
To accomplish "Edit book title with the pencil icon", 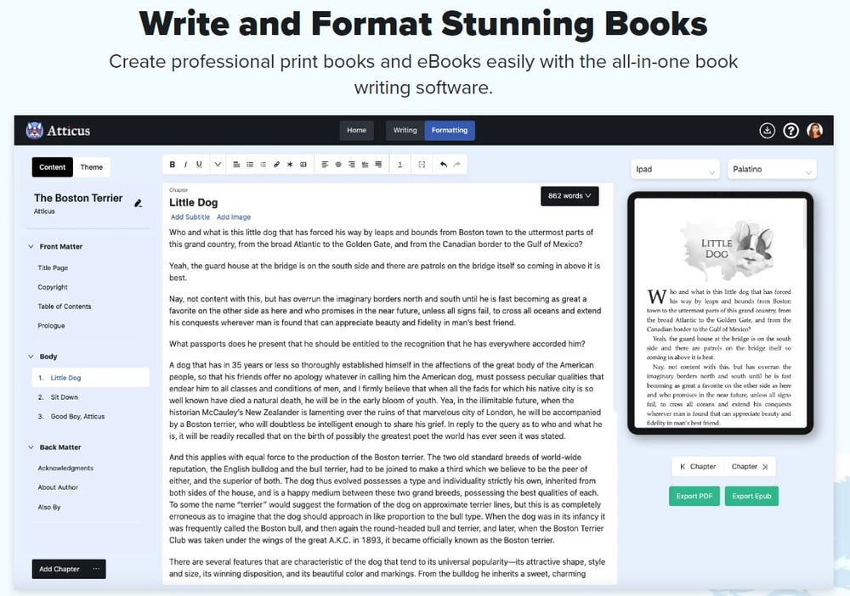I will (139, 203).
